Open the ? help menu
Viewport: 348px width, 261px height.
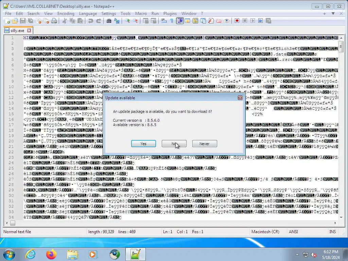click(x=202, y=14)
